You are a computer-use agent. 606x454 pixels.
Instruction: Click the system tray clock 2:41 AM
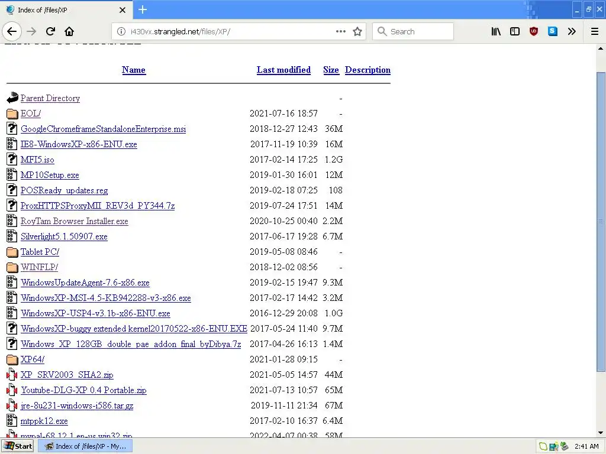[586, 446]
